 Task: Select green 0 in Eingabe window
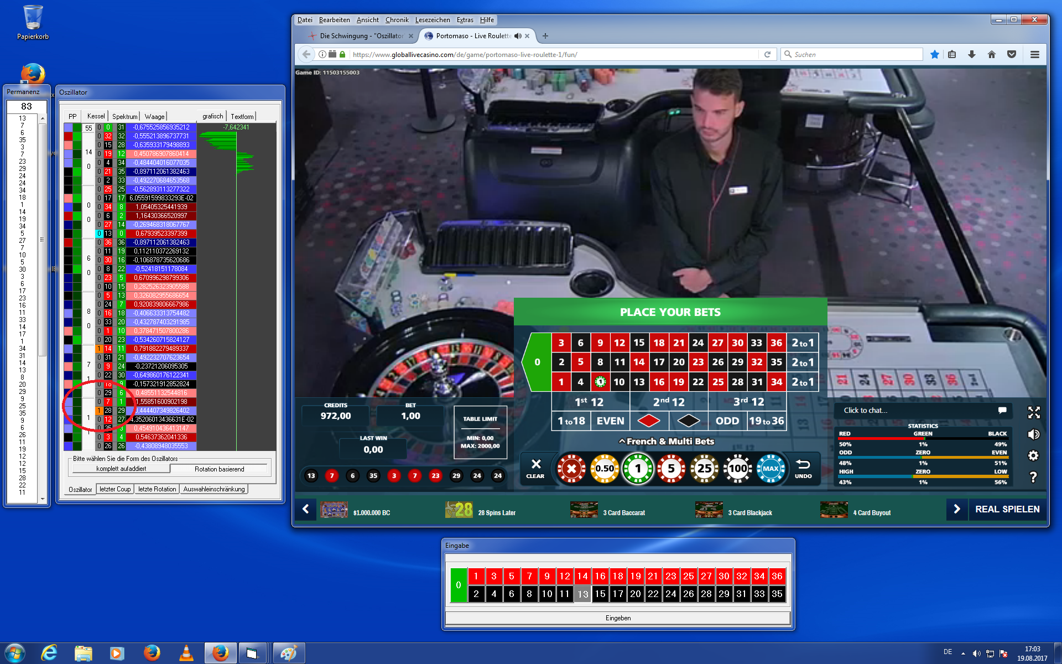point(459,585)
